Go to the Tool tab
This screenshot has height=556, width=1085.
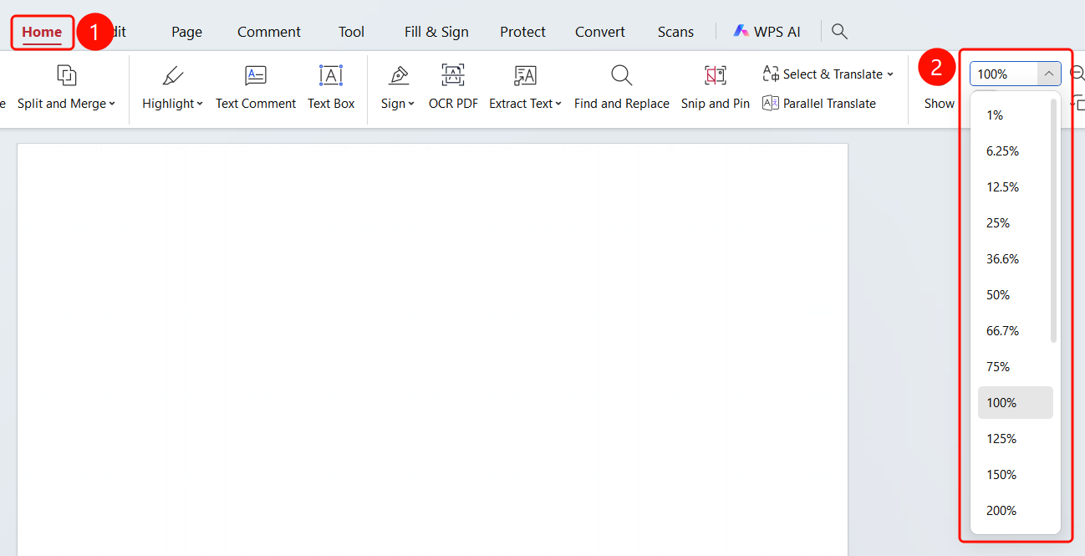pyautogui.click(x=352, y=32)
